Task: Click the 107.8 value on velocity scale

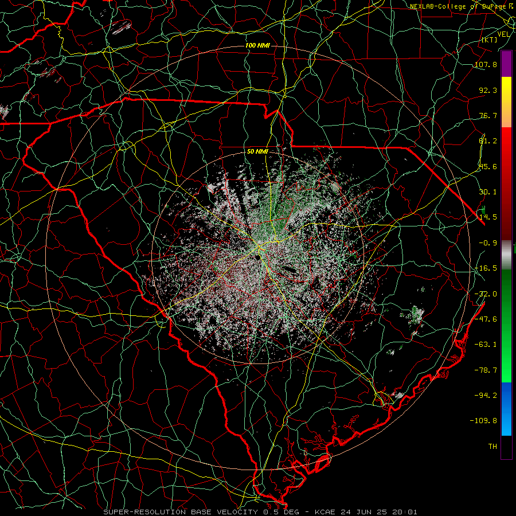Action: pos(486,64)
